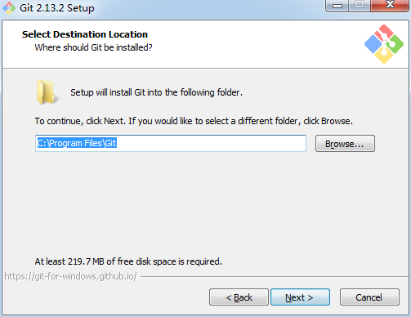Close the Git 2.13.2 Setup window

[x=390, y=6]
